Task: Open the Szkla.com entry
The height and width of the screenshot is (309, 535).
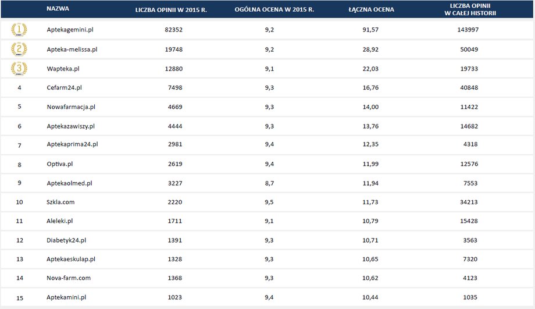Action: tap(60, 202)
